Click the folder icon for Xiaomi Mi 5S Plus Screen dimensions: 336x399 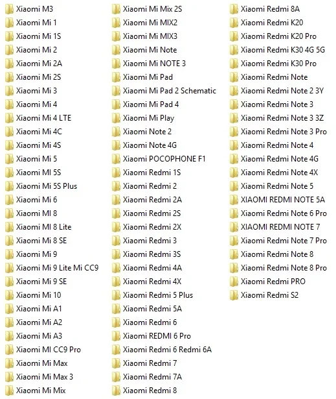[x=9, y=186]
